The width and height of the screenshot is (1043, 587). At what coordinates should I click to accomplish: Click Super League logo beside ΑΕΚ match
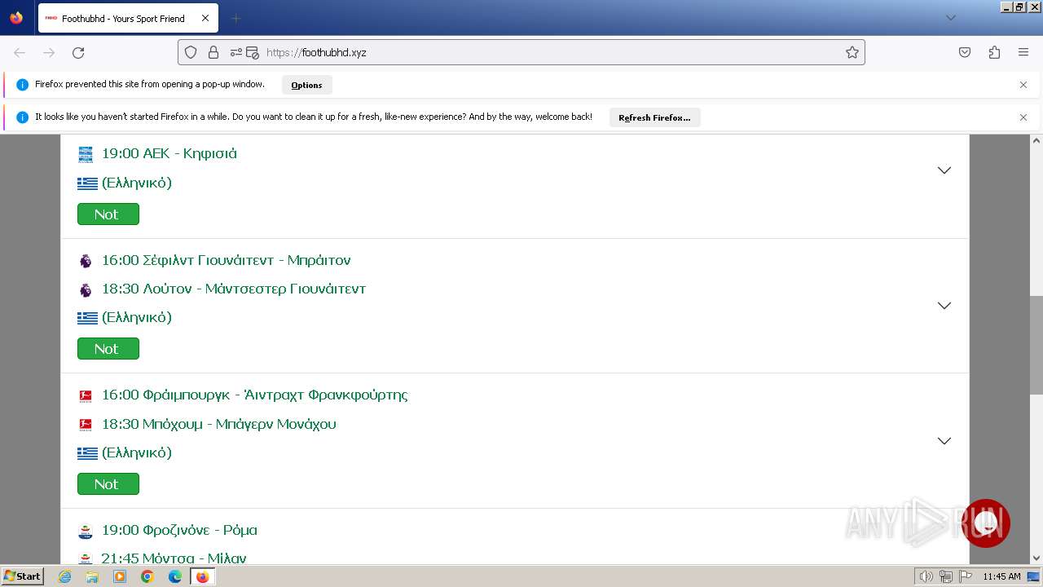(x=86, y=154)
